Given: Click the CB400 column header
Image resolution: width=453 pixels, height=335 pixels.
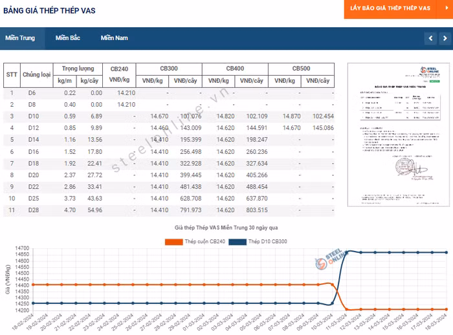Looking at the screenshot, I should click(234, 68).
